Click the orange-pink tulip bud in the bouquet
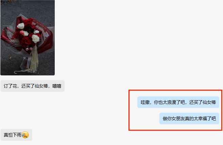Screen dimensions: 223x145 pyautogui.click(x=22, y=33)
